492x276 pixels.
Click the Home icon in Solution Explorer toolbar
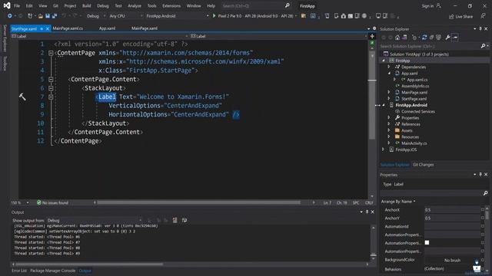click(397, 38)
